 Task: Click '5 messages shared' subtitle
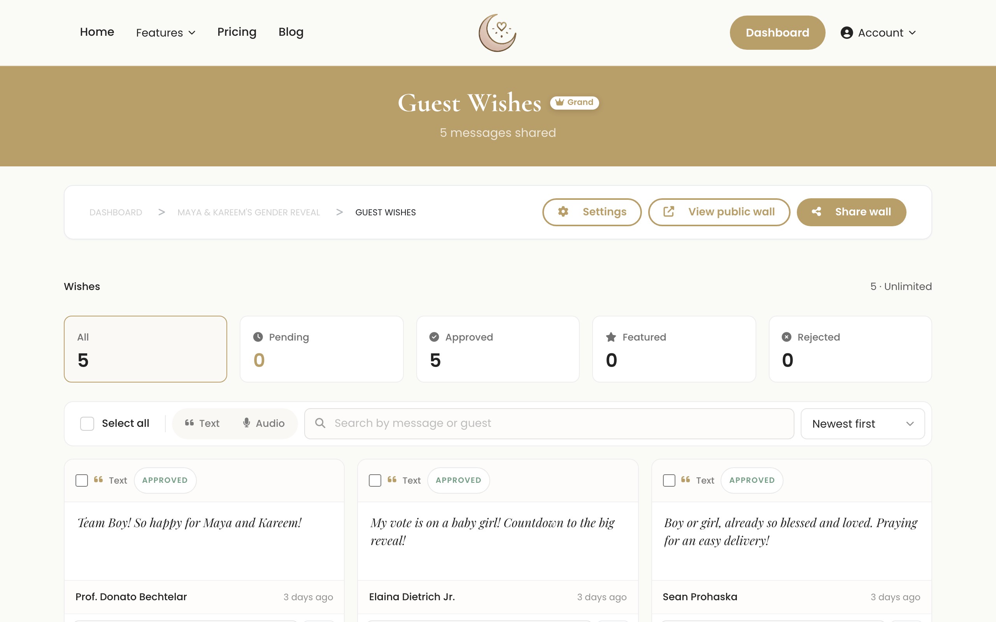498,133
